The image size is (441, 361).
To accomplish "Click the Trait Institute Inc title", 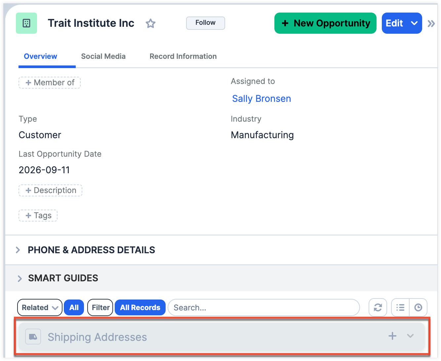I will (x=91, y=23).
